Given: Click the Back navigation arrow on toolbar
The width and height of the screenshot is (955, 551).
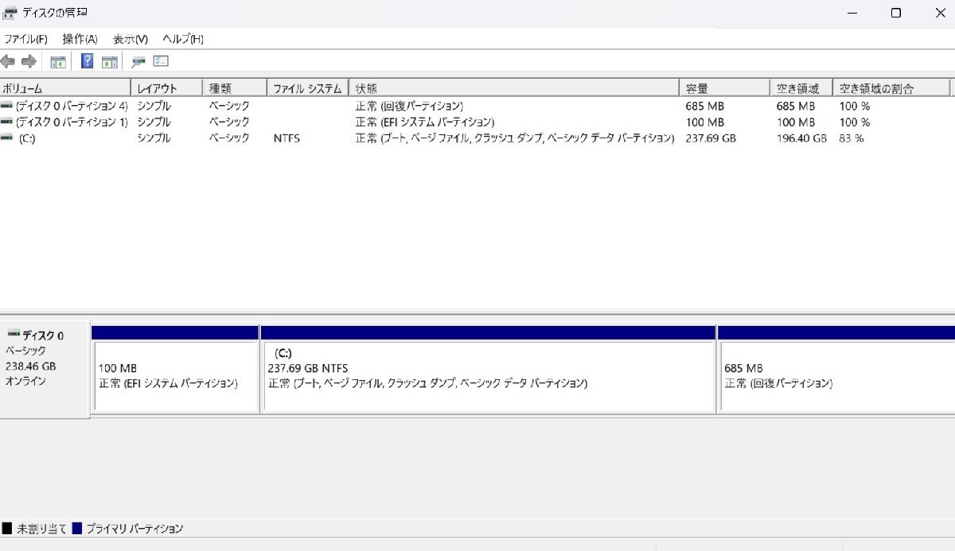Looking at the screenshot, I should pos(8,61).
